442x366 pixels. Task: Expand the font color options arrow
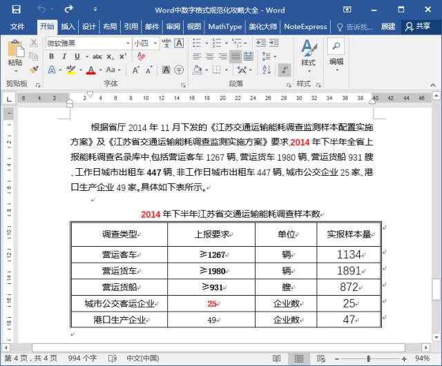click(x=100, y=70)
